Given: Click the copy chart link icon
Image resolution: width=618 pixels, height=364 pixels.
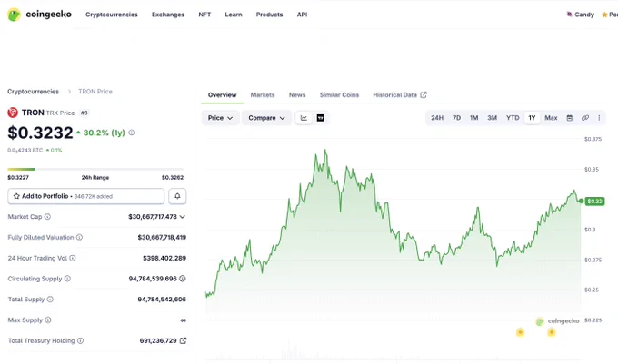Looking at the screenshot, I should tap(585, 118).
